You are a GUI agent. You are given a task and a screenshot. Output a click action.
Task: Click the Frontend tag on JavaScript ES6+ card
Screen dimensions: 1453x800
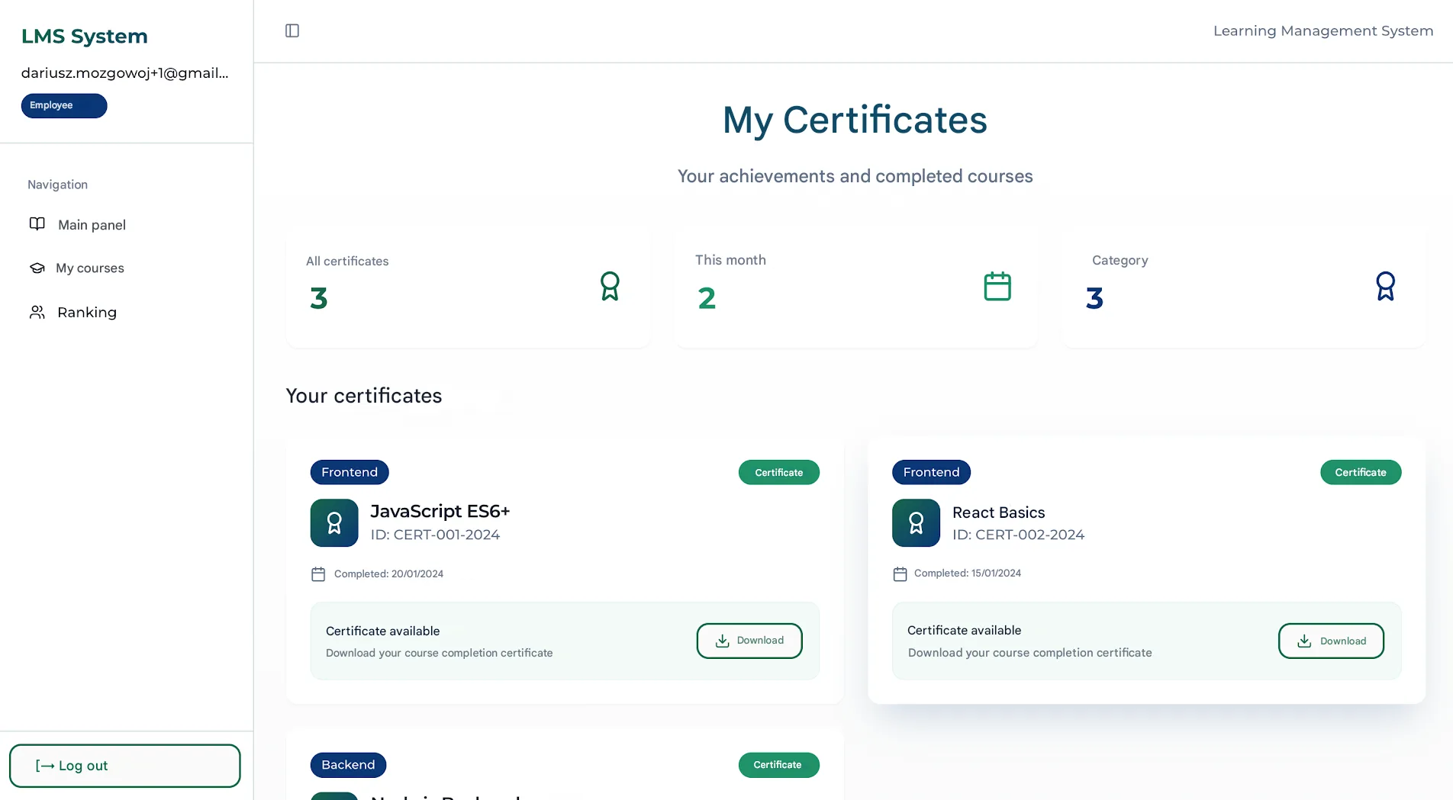pyautogui.click(x=349, y=472)
